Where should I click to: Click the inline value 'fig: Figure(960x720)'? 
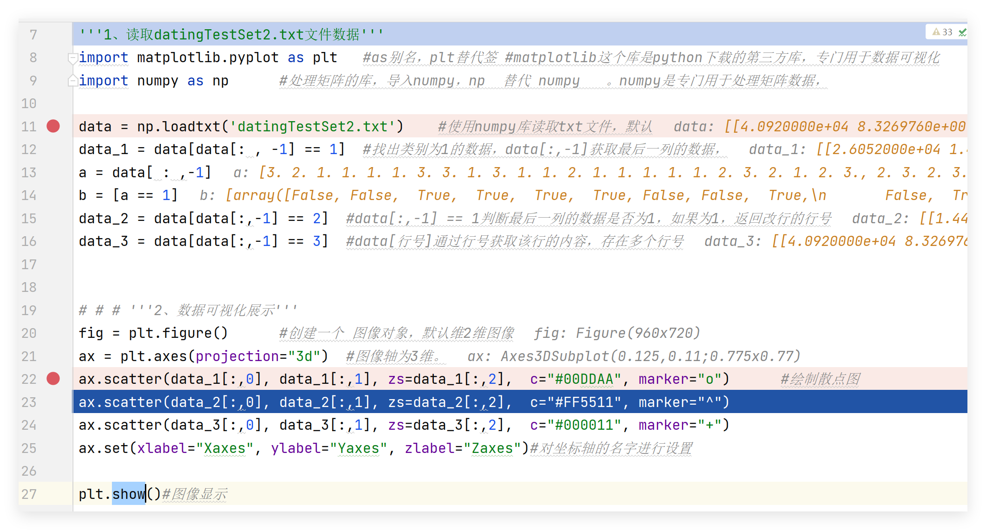pyautogui.click(x=617, y=333)
